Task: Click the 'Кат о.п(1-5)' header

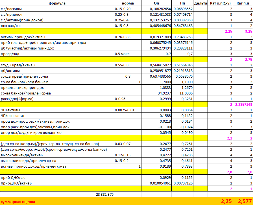Action: [x=220, y=3]
